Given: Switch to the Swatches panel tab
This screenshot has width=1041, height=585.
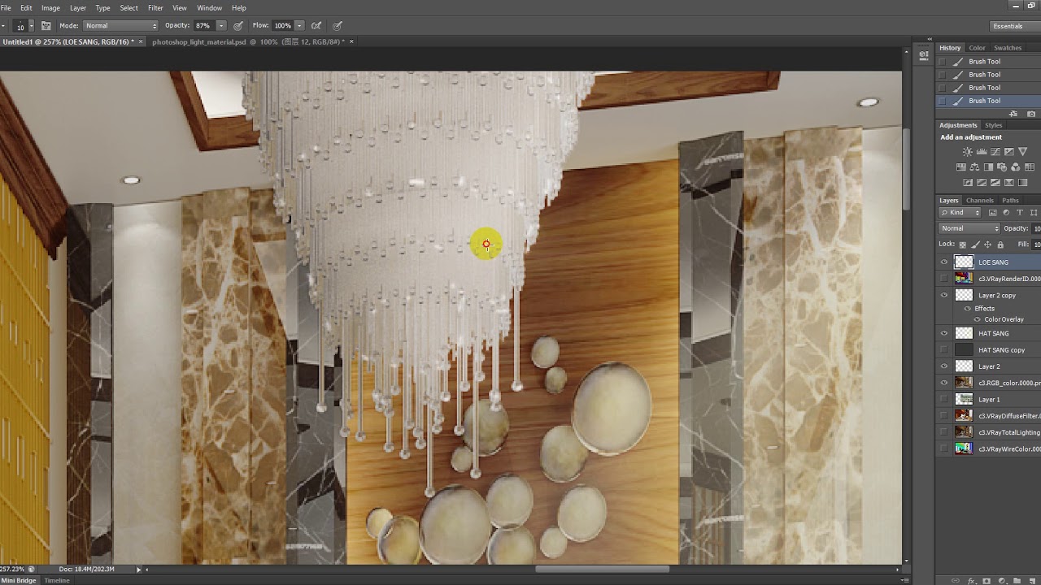Looking at the screenshot, I should click(x=1008, y=48).
